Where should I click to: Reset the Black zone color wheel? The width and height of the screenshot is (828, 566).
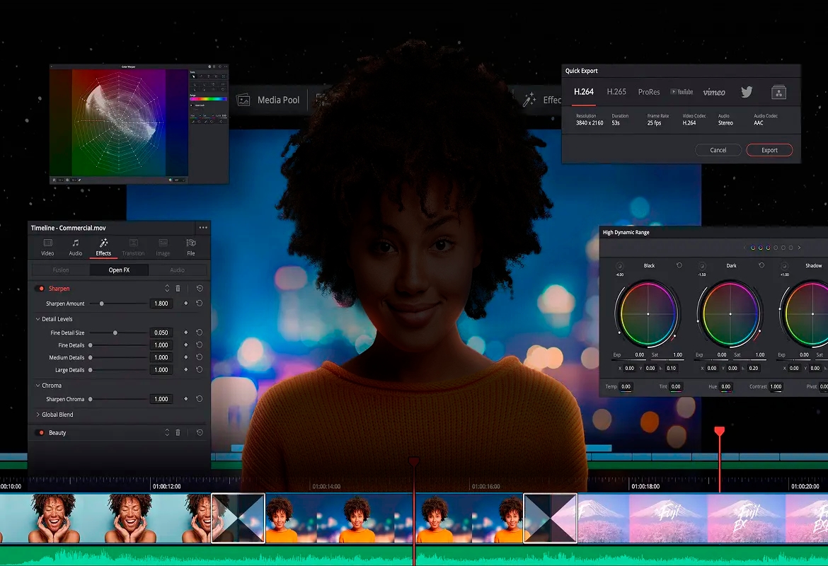coord(679,265)
